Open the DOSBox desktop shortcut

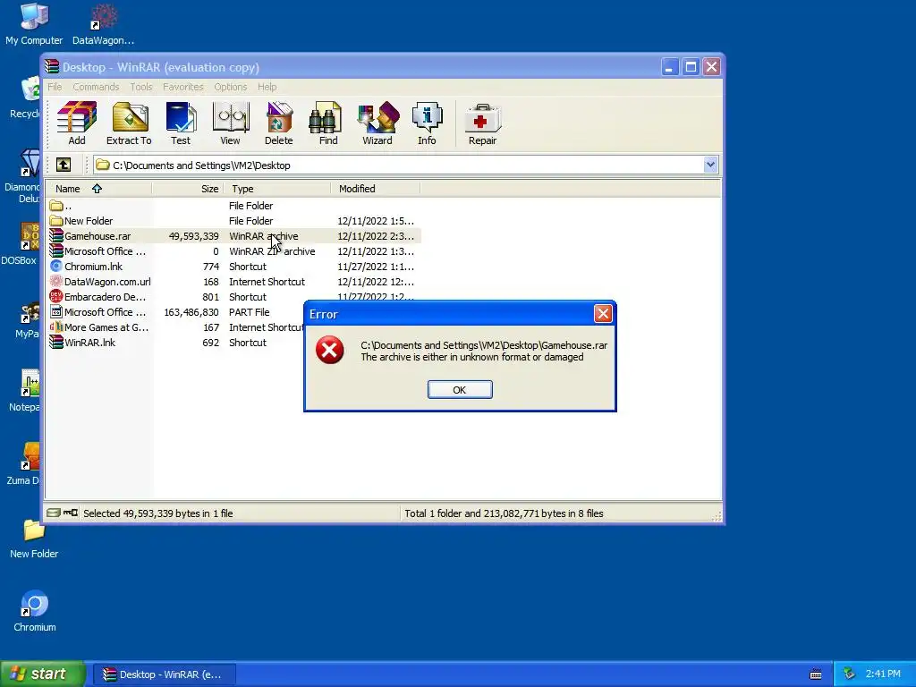pos(20,244)
